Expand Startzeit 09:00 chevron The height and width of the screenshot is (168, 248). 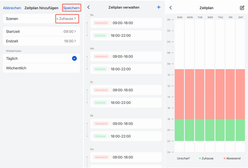click(x=75, y=31)
